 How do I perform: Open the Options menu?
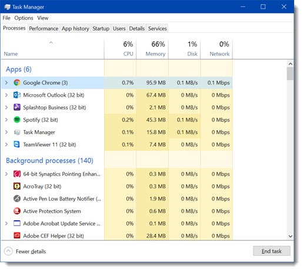tap(24, 18)
